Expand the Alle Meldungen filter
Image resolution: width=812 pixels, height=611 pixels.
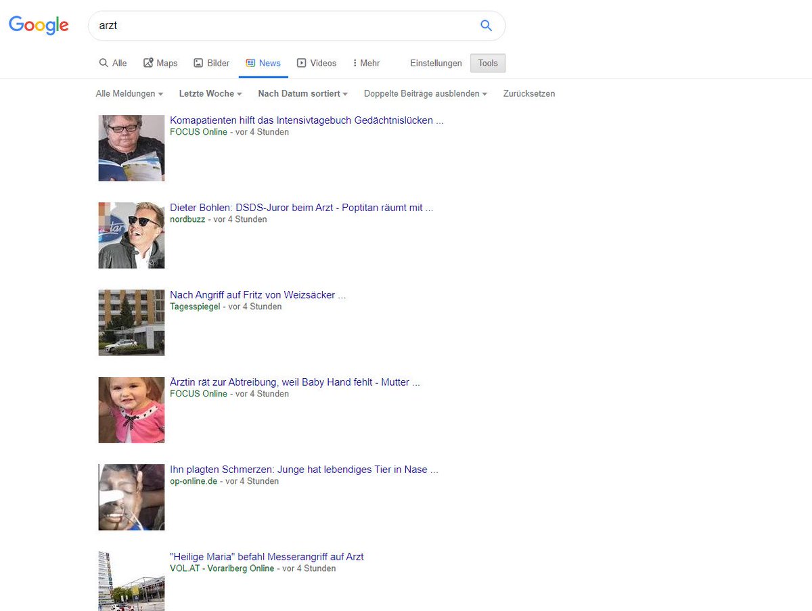click(x=129, y=94)
